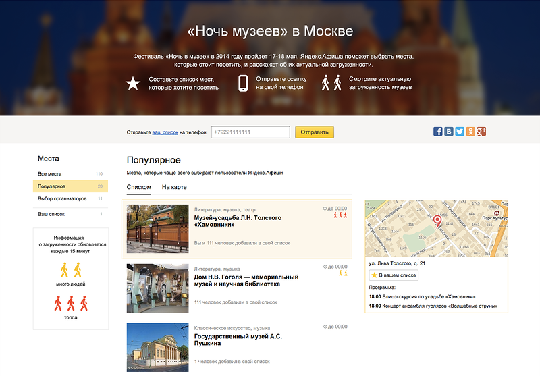The width and height of the screenshot is (540, 376).
Task: Open Ваш список in the sidebar
Action: [x=70, y=214]
